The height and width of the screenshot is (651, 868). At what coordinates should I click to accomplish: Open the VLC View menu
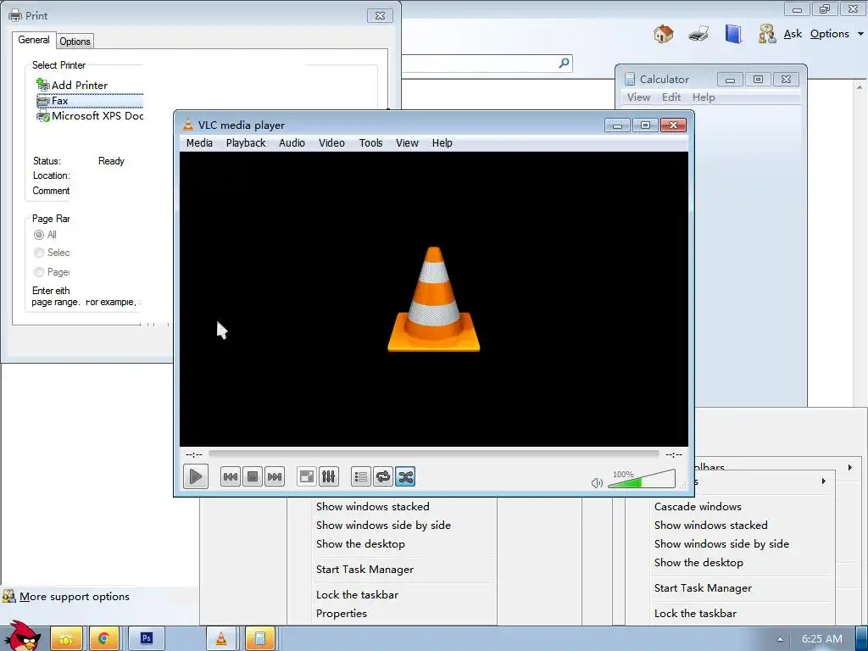click(x=407, y=142)
